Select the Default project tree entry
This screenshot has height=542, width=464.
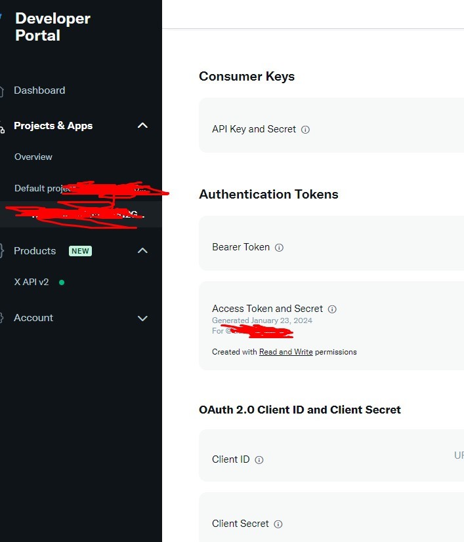tap(80, 188)
